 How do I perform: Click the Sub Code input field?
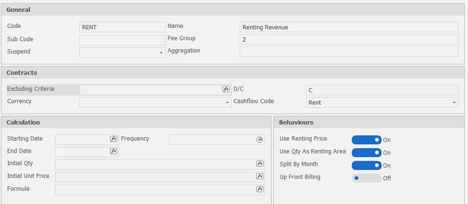[122, 40]
